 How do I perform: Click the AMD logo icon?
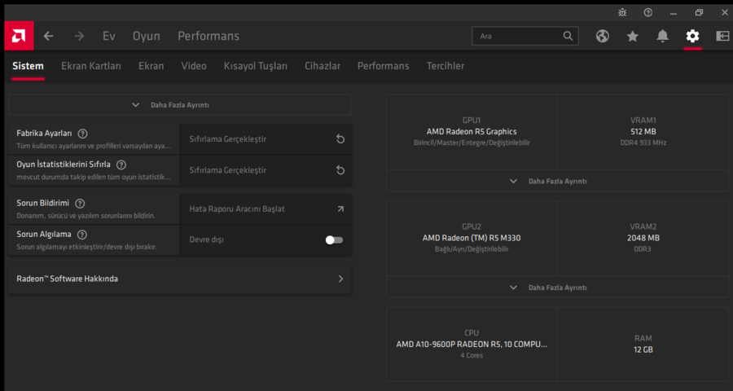point(19,36)
